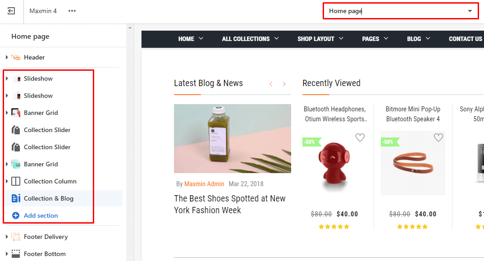Open the SHOP LAYOUT nav menu

(320, 39)
